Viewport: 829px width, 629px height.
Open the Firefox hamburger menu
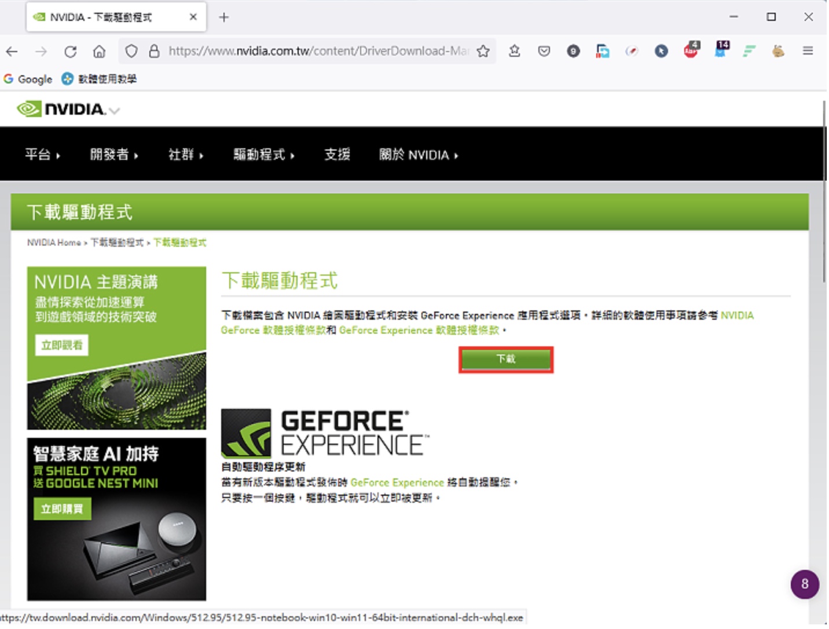[808, 51]
